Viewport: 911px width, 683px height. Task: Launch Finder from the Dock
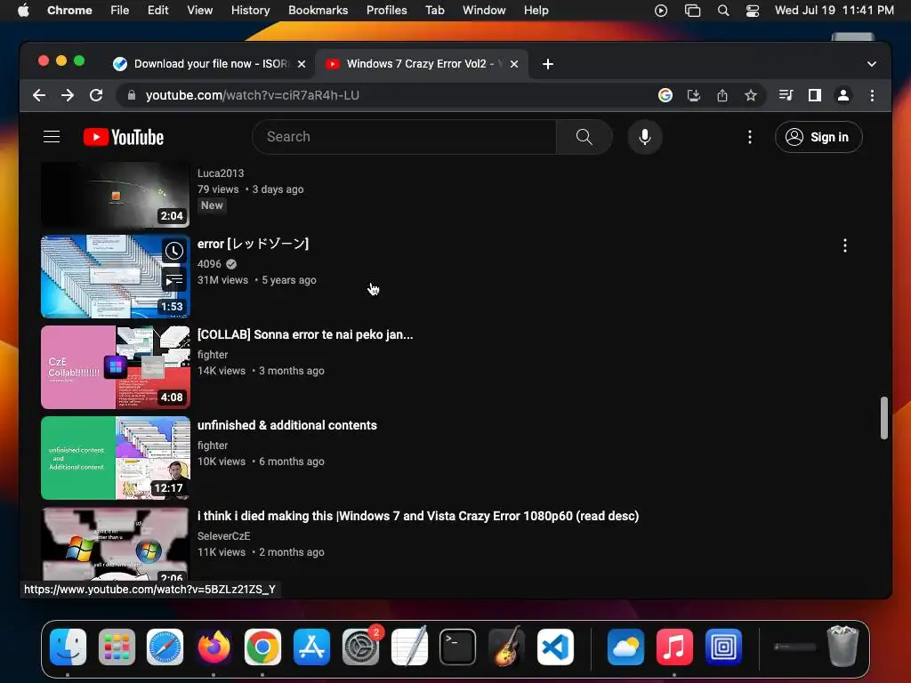[68, 647]
